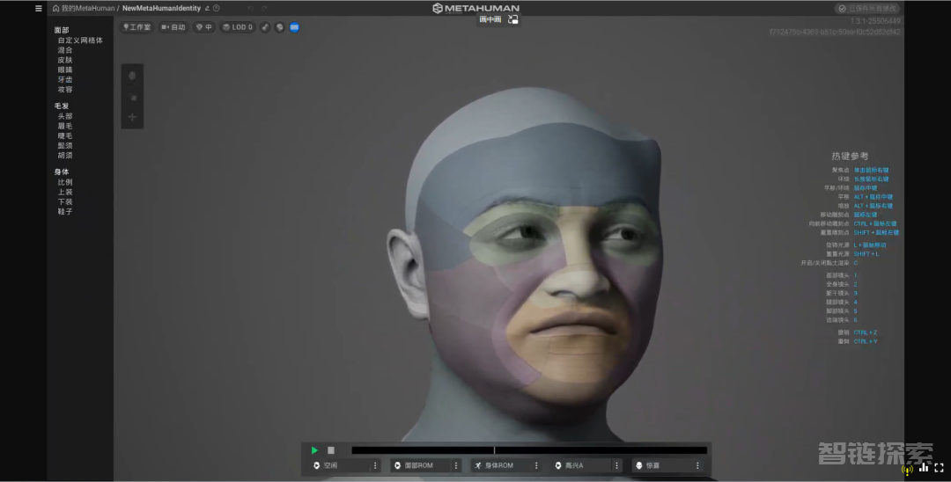Viewport: 951px width, 482px height.
Task: Select the sculpt head tool icon
Action: click(132, 77)
